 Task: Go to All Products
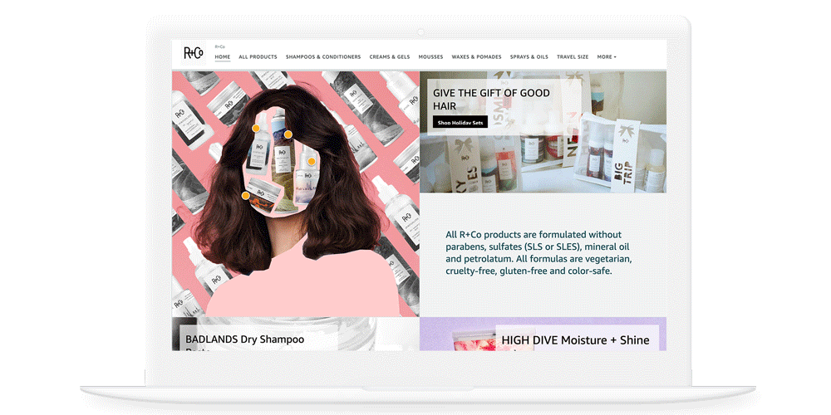tap(258, 56)
